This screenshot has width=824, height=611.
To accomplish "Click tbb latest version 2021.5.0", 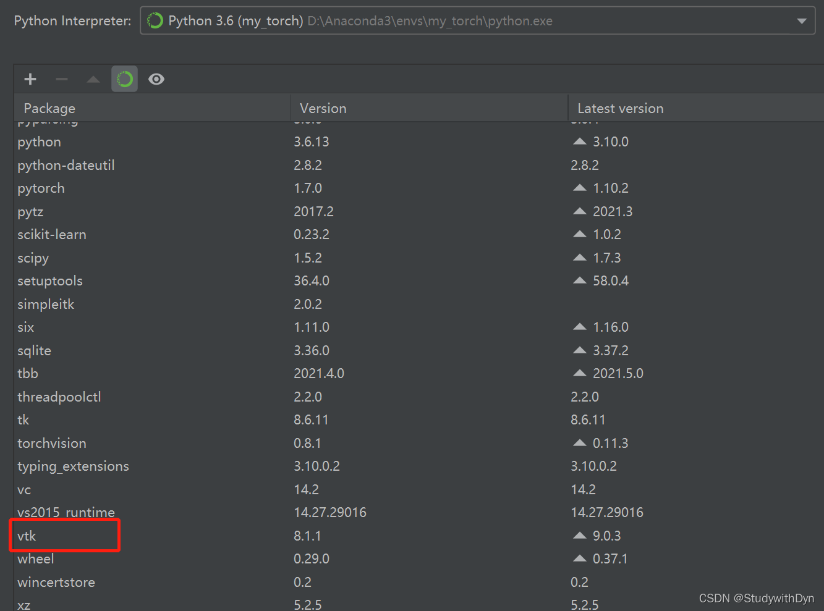I will coord(618,374).
